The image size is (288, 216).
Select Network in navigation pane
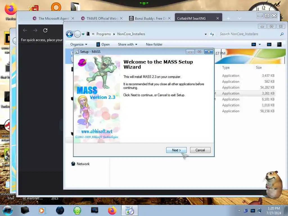click(80, 164)
